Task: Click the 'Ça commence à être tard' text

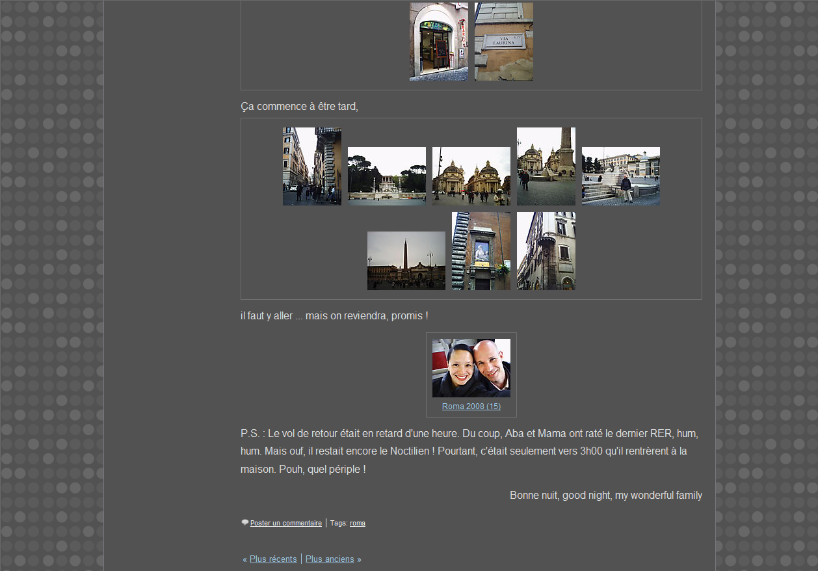Action: [299, 107]
